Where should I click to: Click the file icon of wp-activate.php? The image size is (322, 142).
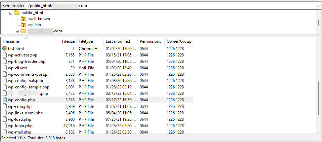(x=5, y=55)
